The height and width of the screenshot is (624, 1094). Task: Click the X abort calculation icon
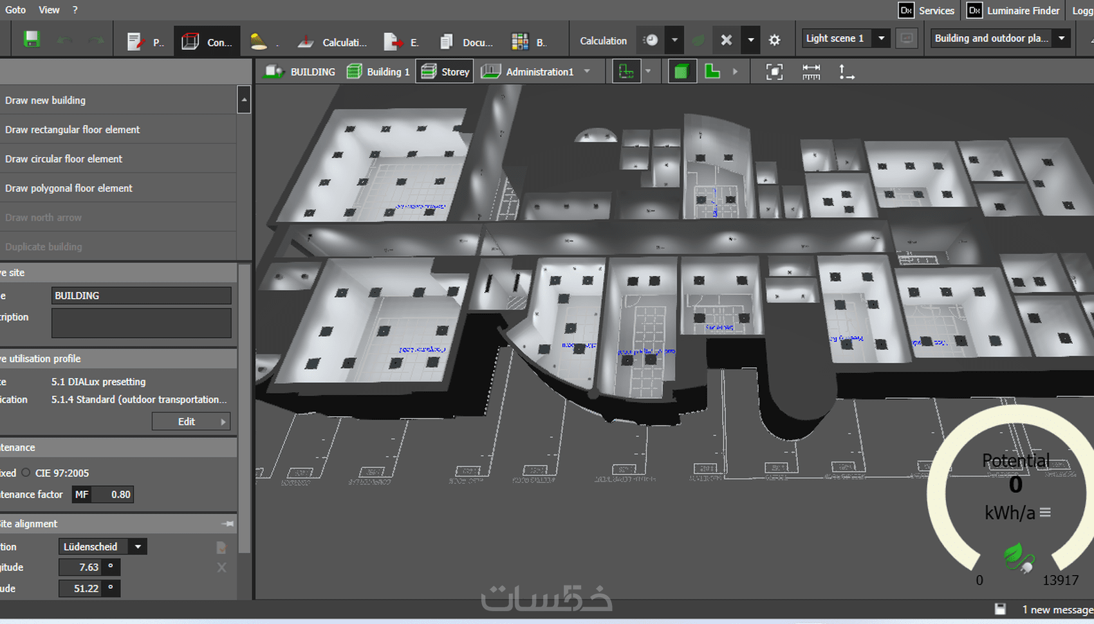tap(726, 40)
